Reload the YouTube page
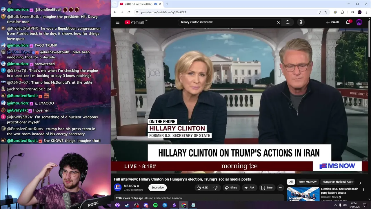371x209 pixels. pyautogui.click(x=129, y=12)
